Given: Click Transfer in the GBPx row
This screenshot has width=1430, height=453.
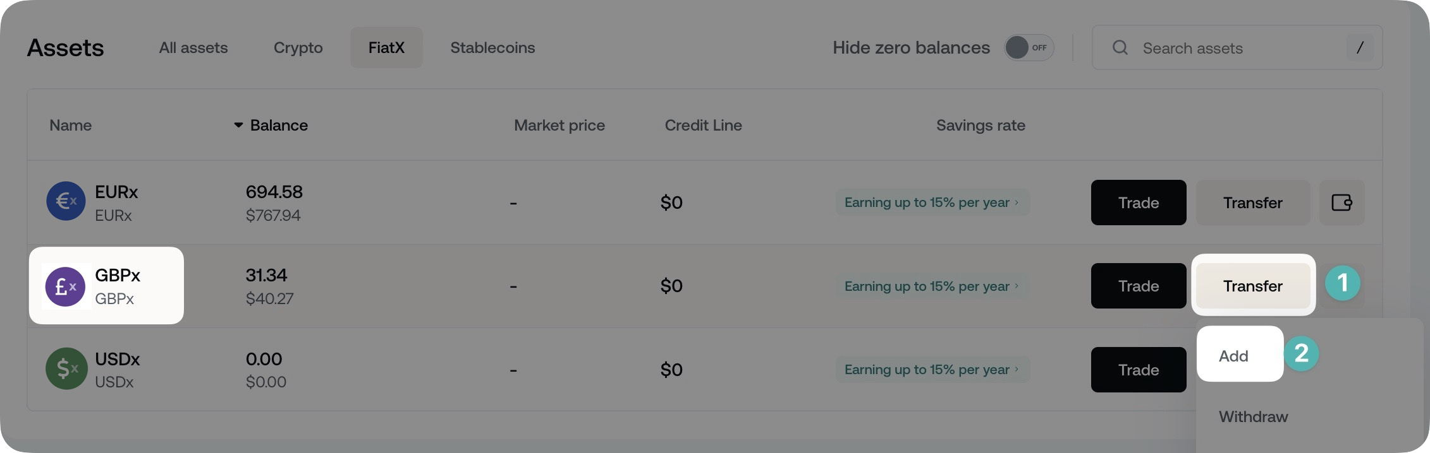Looking at the screenshot, I should [1252, 286].
